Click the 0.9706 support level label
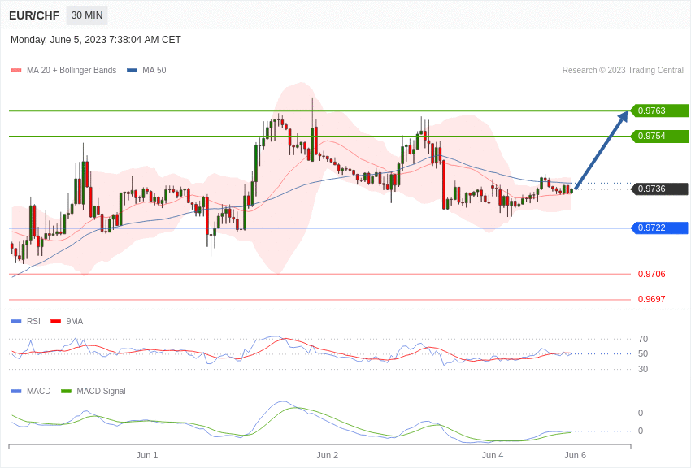The image size is (691, 468). tap(651, 274)
